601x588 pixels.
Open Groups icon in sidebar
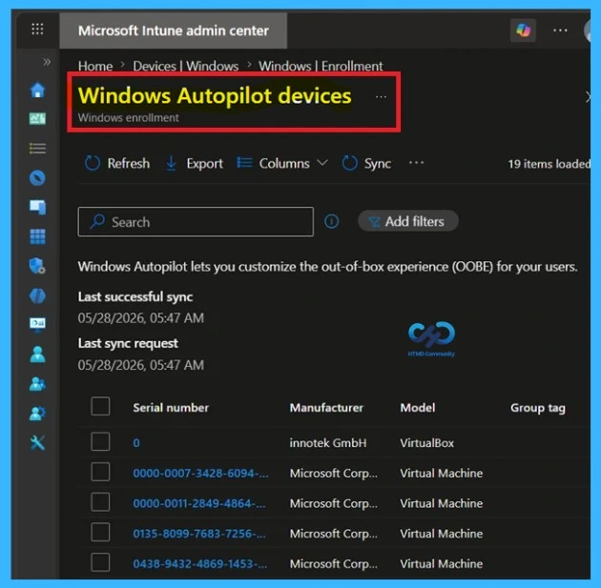[x=37, y=384]
